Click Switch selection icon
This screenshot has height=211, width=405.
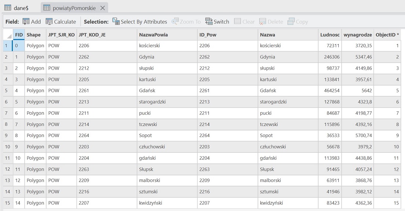tap(209, 22)
